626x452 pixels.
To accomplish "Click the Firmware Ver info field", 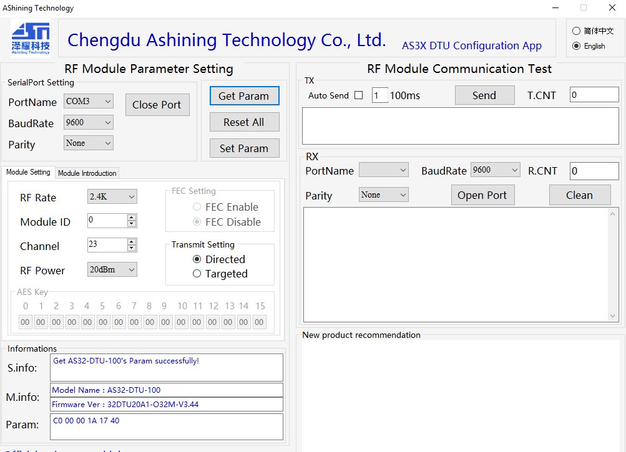I will 167,404.
